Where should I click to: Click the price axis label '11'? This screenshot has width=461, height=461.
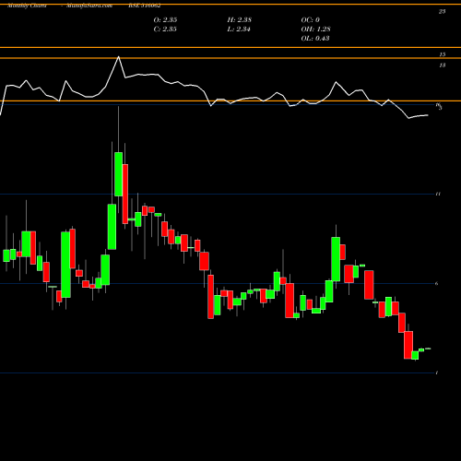(x=438, y=194)
